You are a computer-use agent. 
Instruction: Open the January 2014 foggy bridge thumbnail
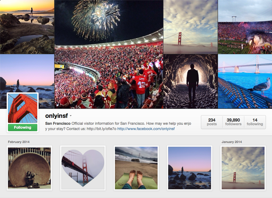pos(243,168)
